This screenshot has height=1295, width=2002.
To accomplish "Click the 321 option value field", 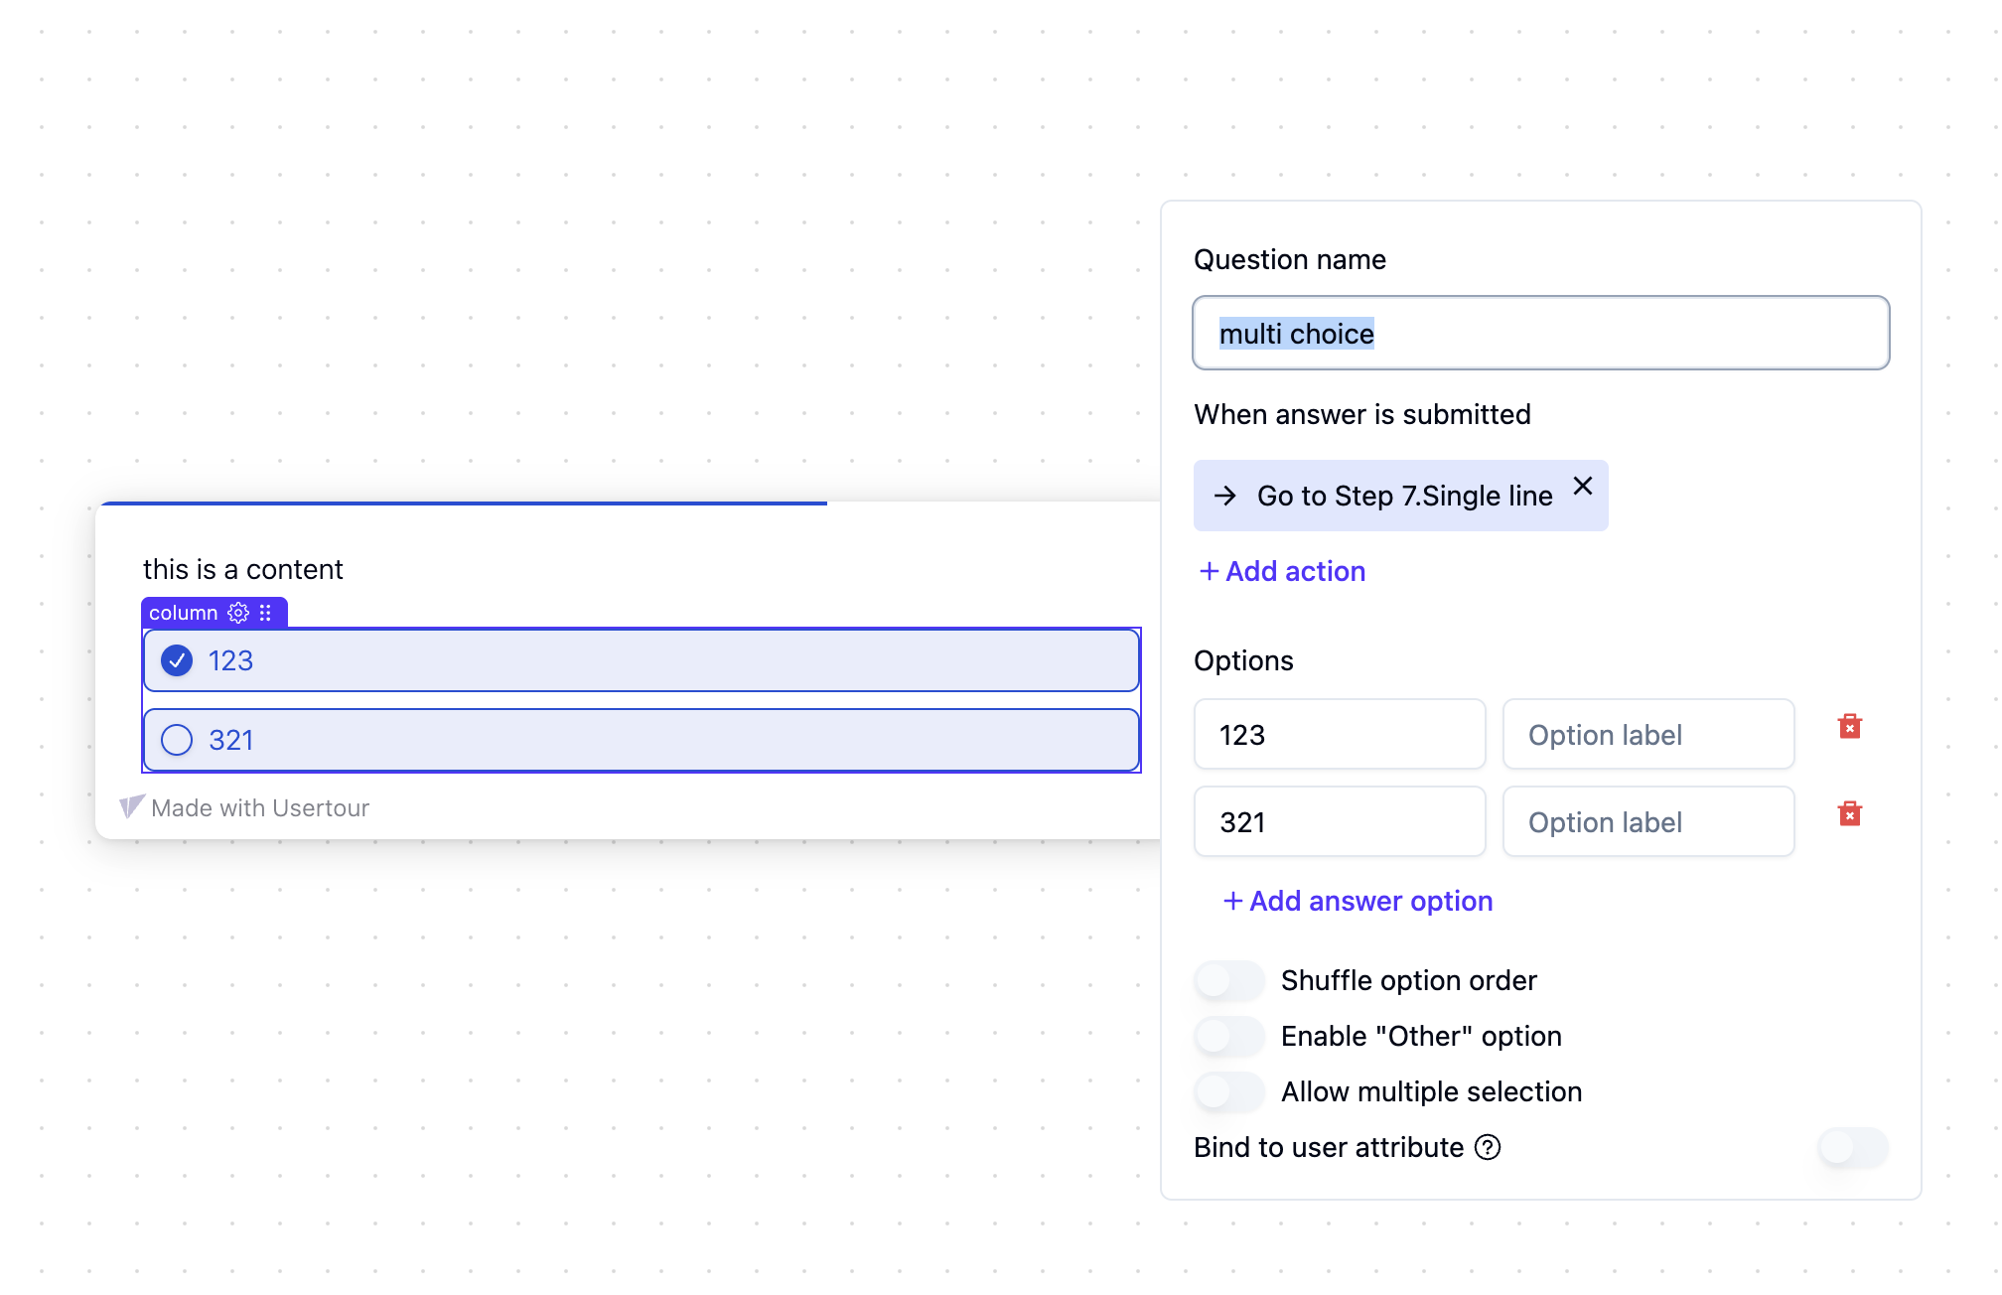I will (1339, 822).
